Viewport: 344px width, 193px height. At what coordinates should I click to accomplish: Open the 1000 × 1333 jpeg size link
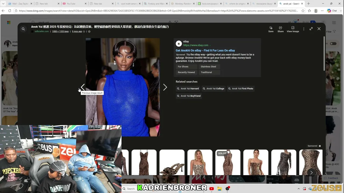[x=60, y=31]
